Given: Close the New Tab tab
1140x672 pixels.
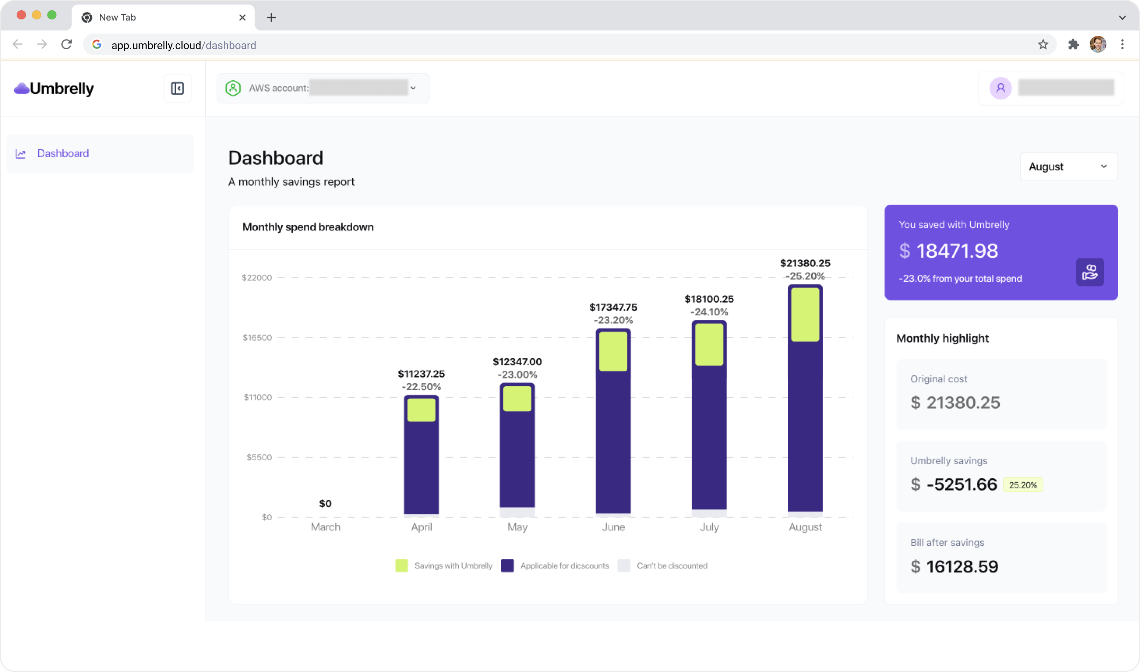Looking at the screenshot, I should pyautogui.click(x=242, y=18).
